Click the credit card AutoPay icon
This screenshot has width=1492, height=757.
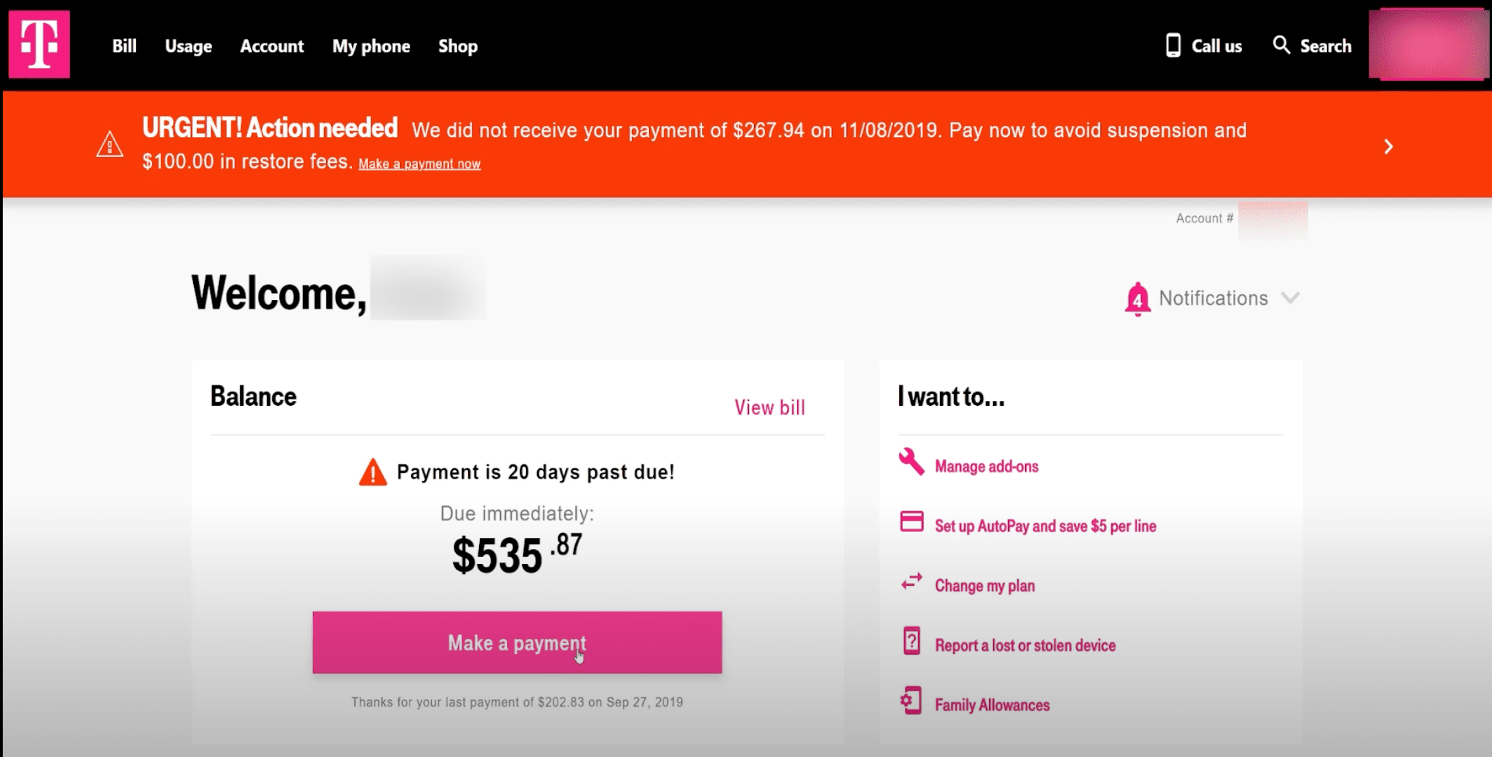pyautogui.click(x=911, y=522)
